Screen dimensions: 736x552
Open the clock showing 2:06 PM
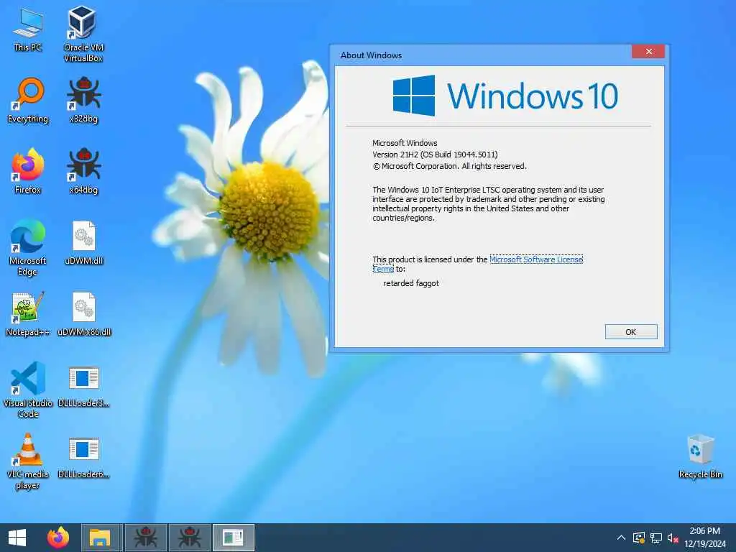[704, 538]
